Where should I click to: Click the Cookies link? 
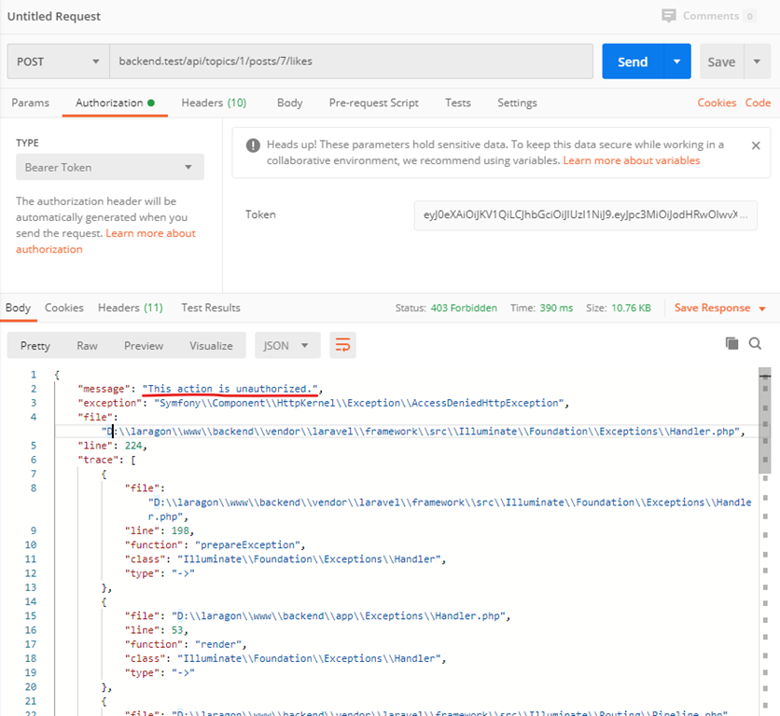pos(717,103)
